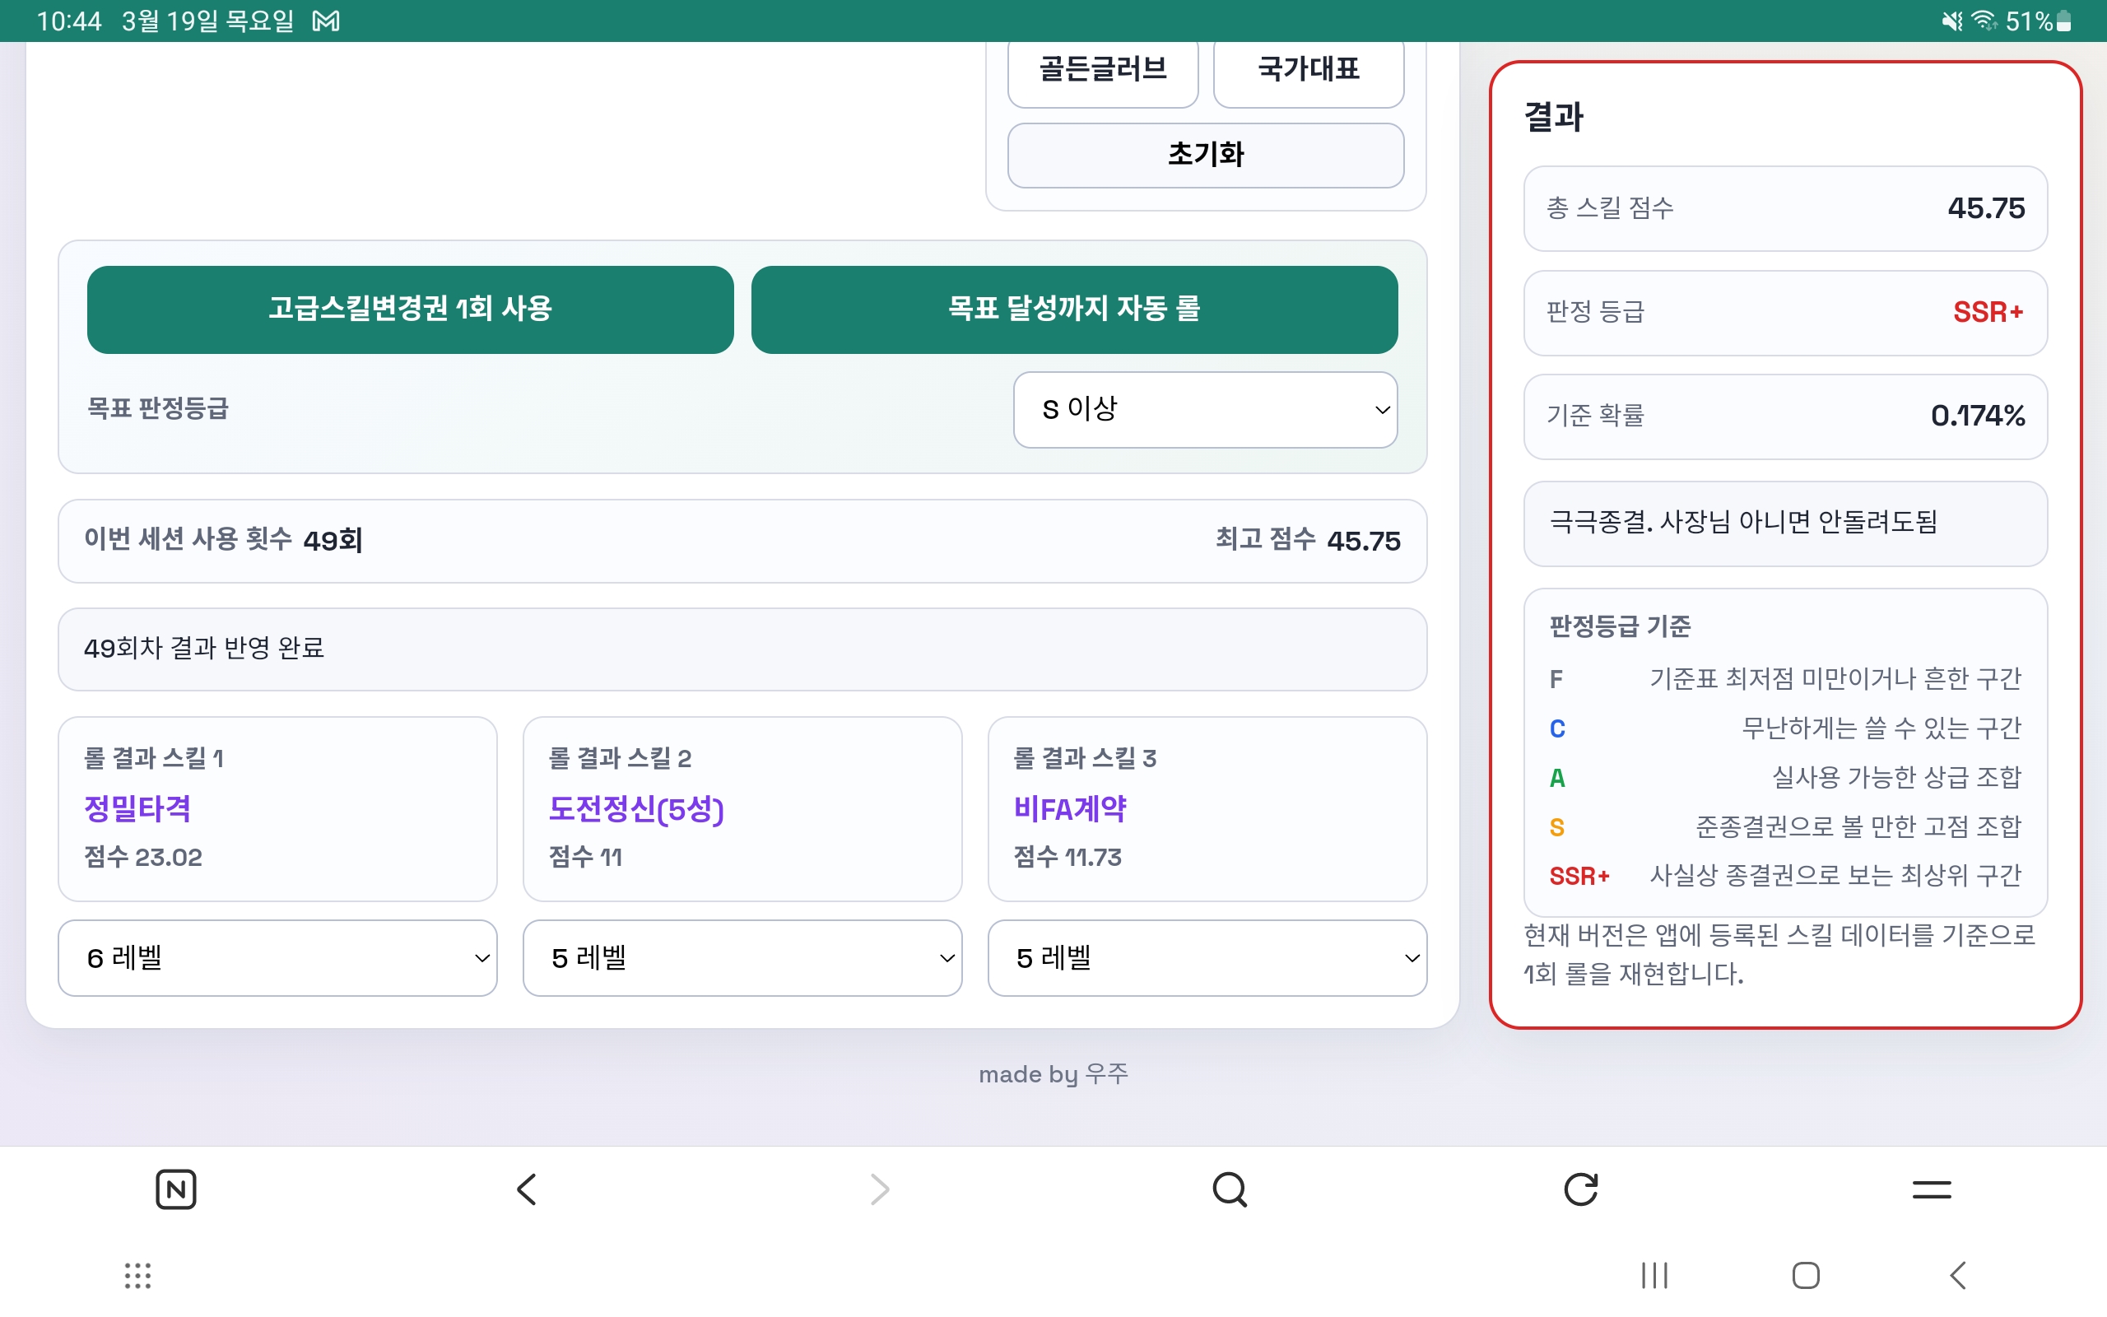Expand the 목표 판정등급 'S 이상' dropdown
The height and width of the screenshot is (1317, 2107).
coord(1205,409)
